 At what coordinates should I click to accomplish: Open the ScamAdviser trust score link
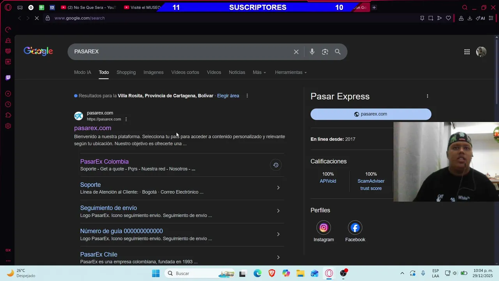(x=371, y=185)
